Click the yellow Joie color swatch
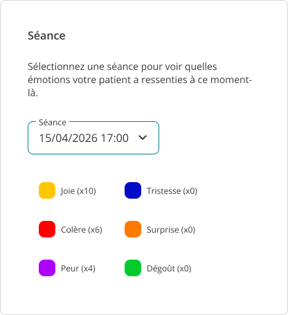This screenshot has width=288, height=315. 47,190
